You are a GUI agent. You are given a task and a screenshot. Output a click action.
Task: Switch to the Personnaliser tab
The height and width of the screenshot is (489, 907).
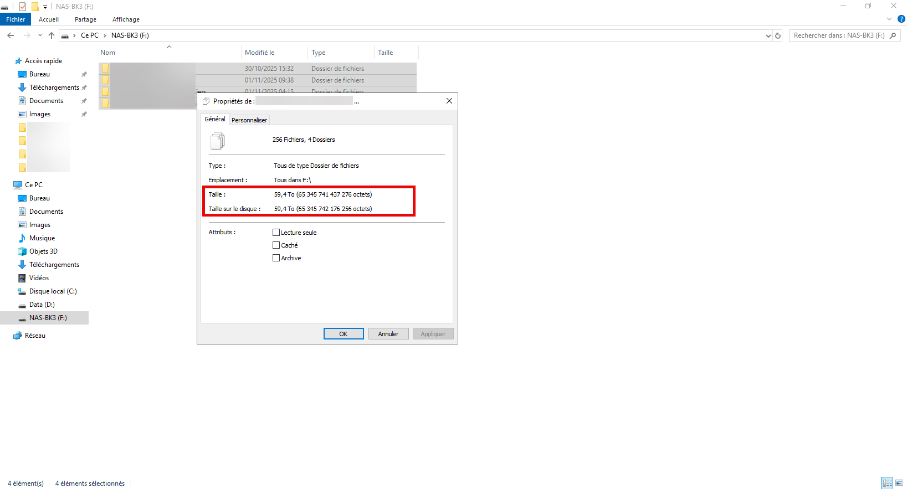pos(249,120)
